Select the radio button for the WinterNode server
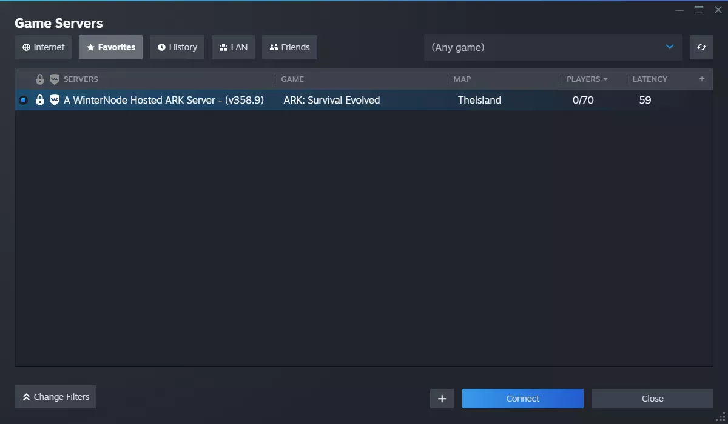 23,100
